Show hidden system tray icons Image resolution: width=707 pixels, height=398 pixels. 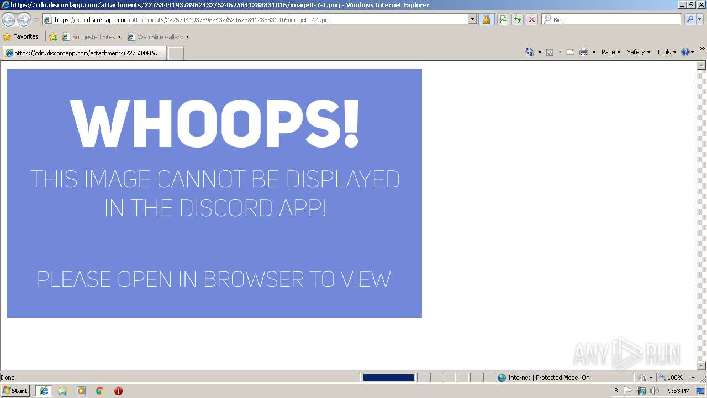coord(616,391)
